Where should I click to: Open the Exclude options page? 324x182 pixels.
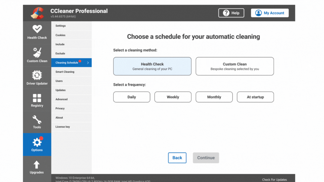pyautogui.click(x=71, y=53)
